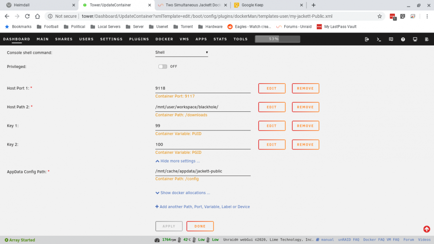
Task: Click the dashboard gauge icon in footer
Action: (157, 240)
